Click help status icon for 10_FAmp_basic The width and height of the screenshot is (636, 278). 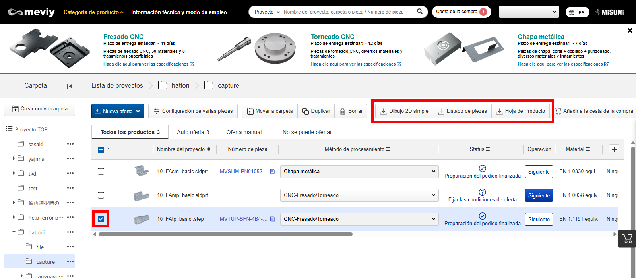[x=482, y=192]
